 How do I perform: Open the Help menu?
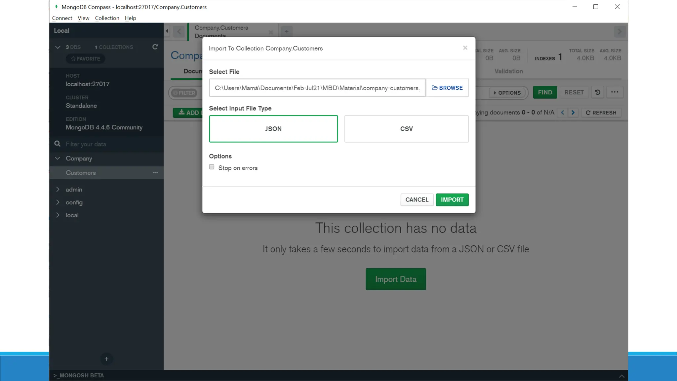(x=130, y=18)
